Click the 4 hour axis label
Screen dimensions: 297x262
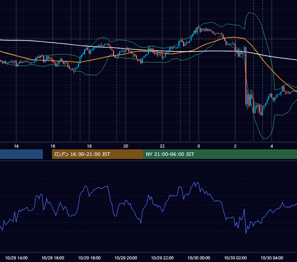point(272,146)
